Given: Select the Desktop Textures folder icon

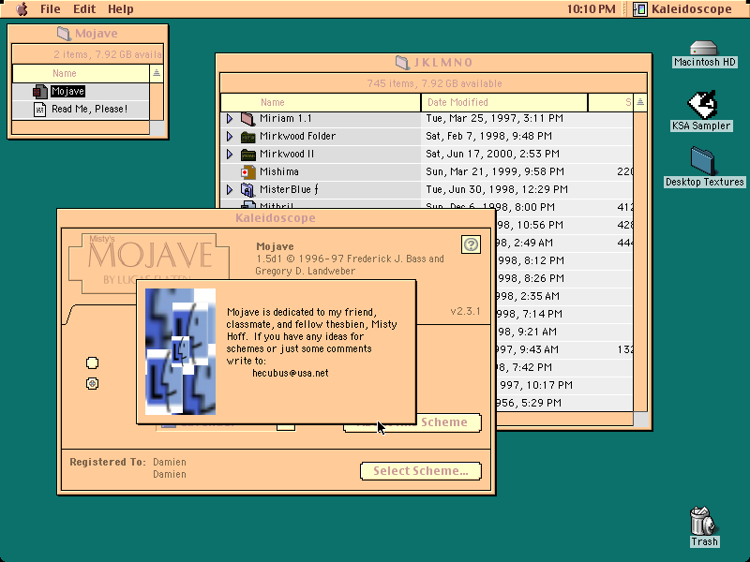Looking at the screenshot, I should [703, 160].
